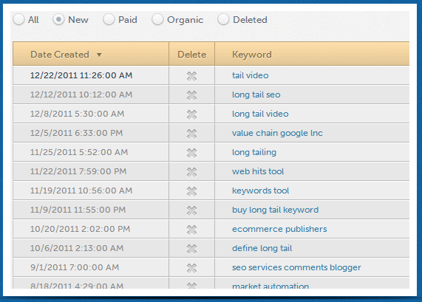Delete the 'ecommerce publishers' keyword

tap(191, 230)
